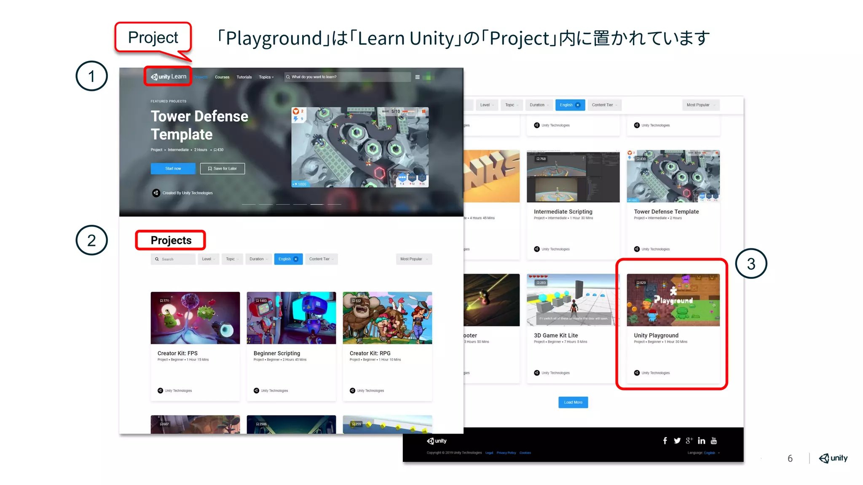Expand the Topics dropdown menu
The image size is (863, 485).
(266, 77)
